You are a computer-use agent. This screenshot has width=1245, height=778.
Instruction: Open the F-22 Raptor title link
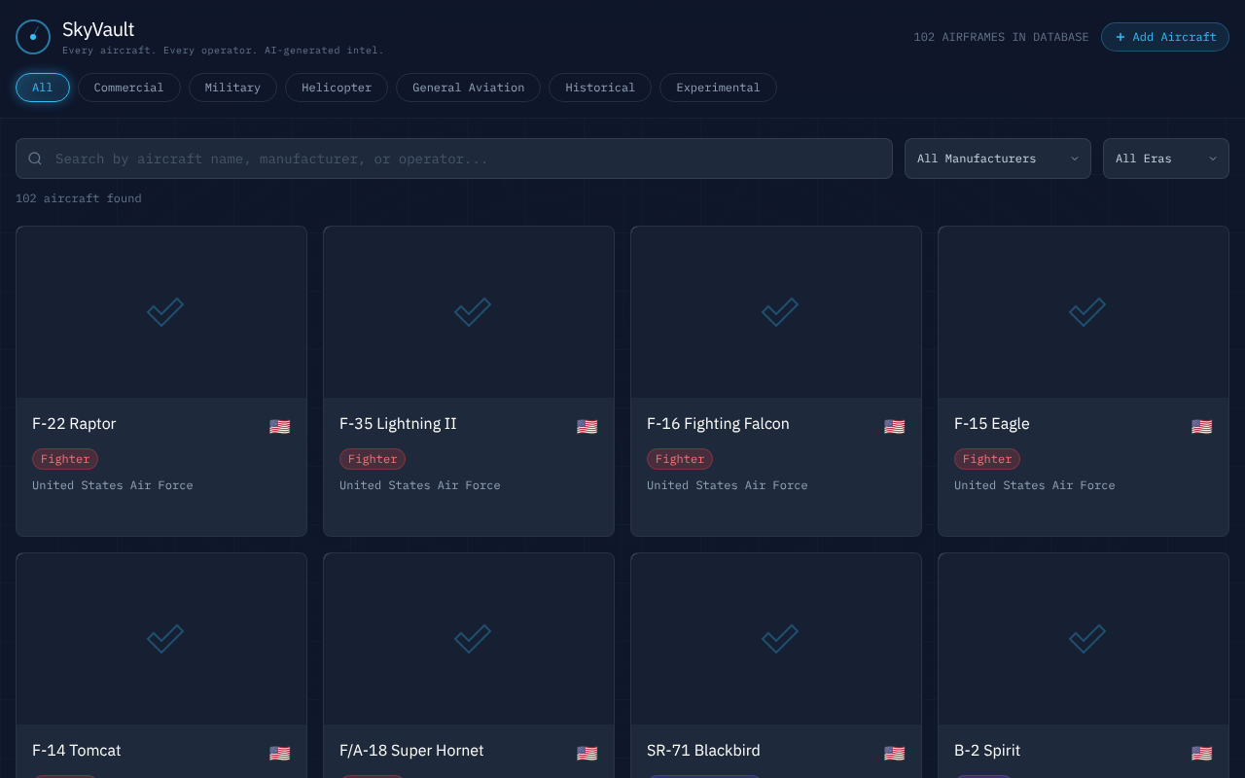click(x=74, y=424)
